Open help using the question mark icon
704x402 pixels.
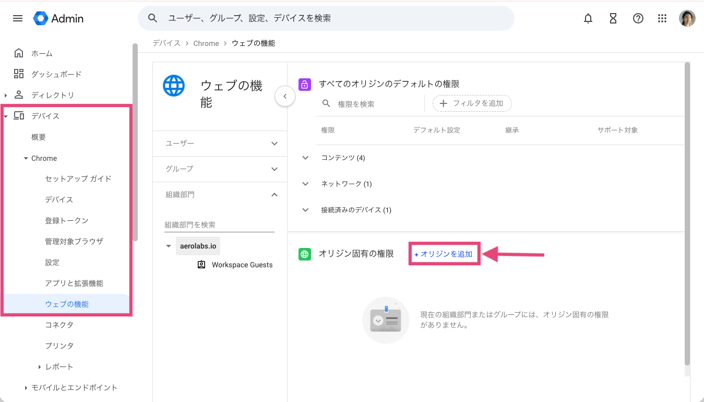click(x=638, y=18)
